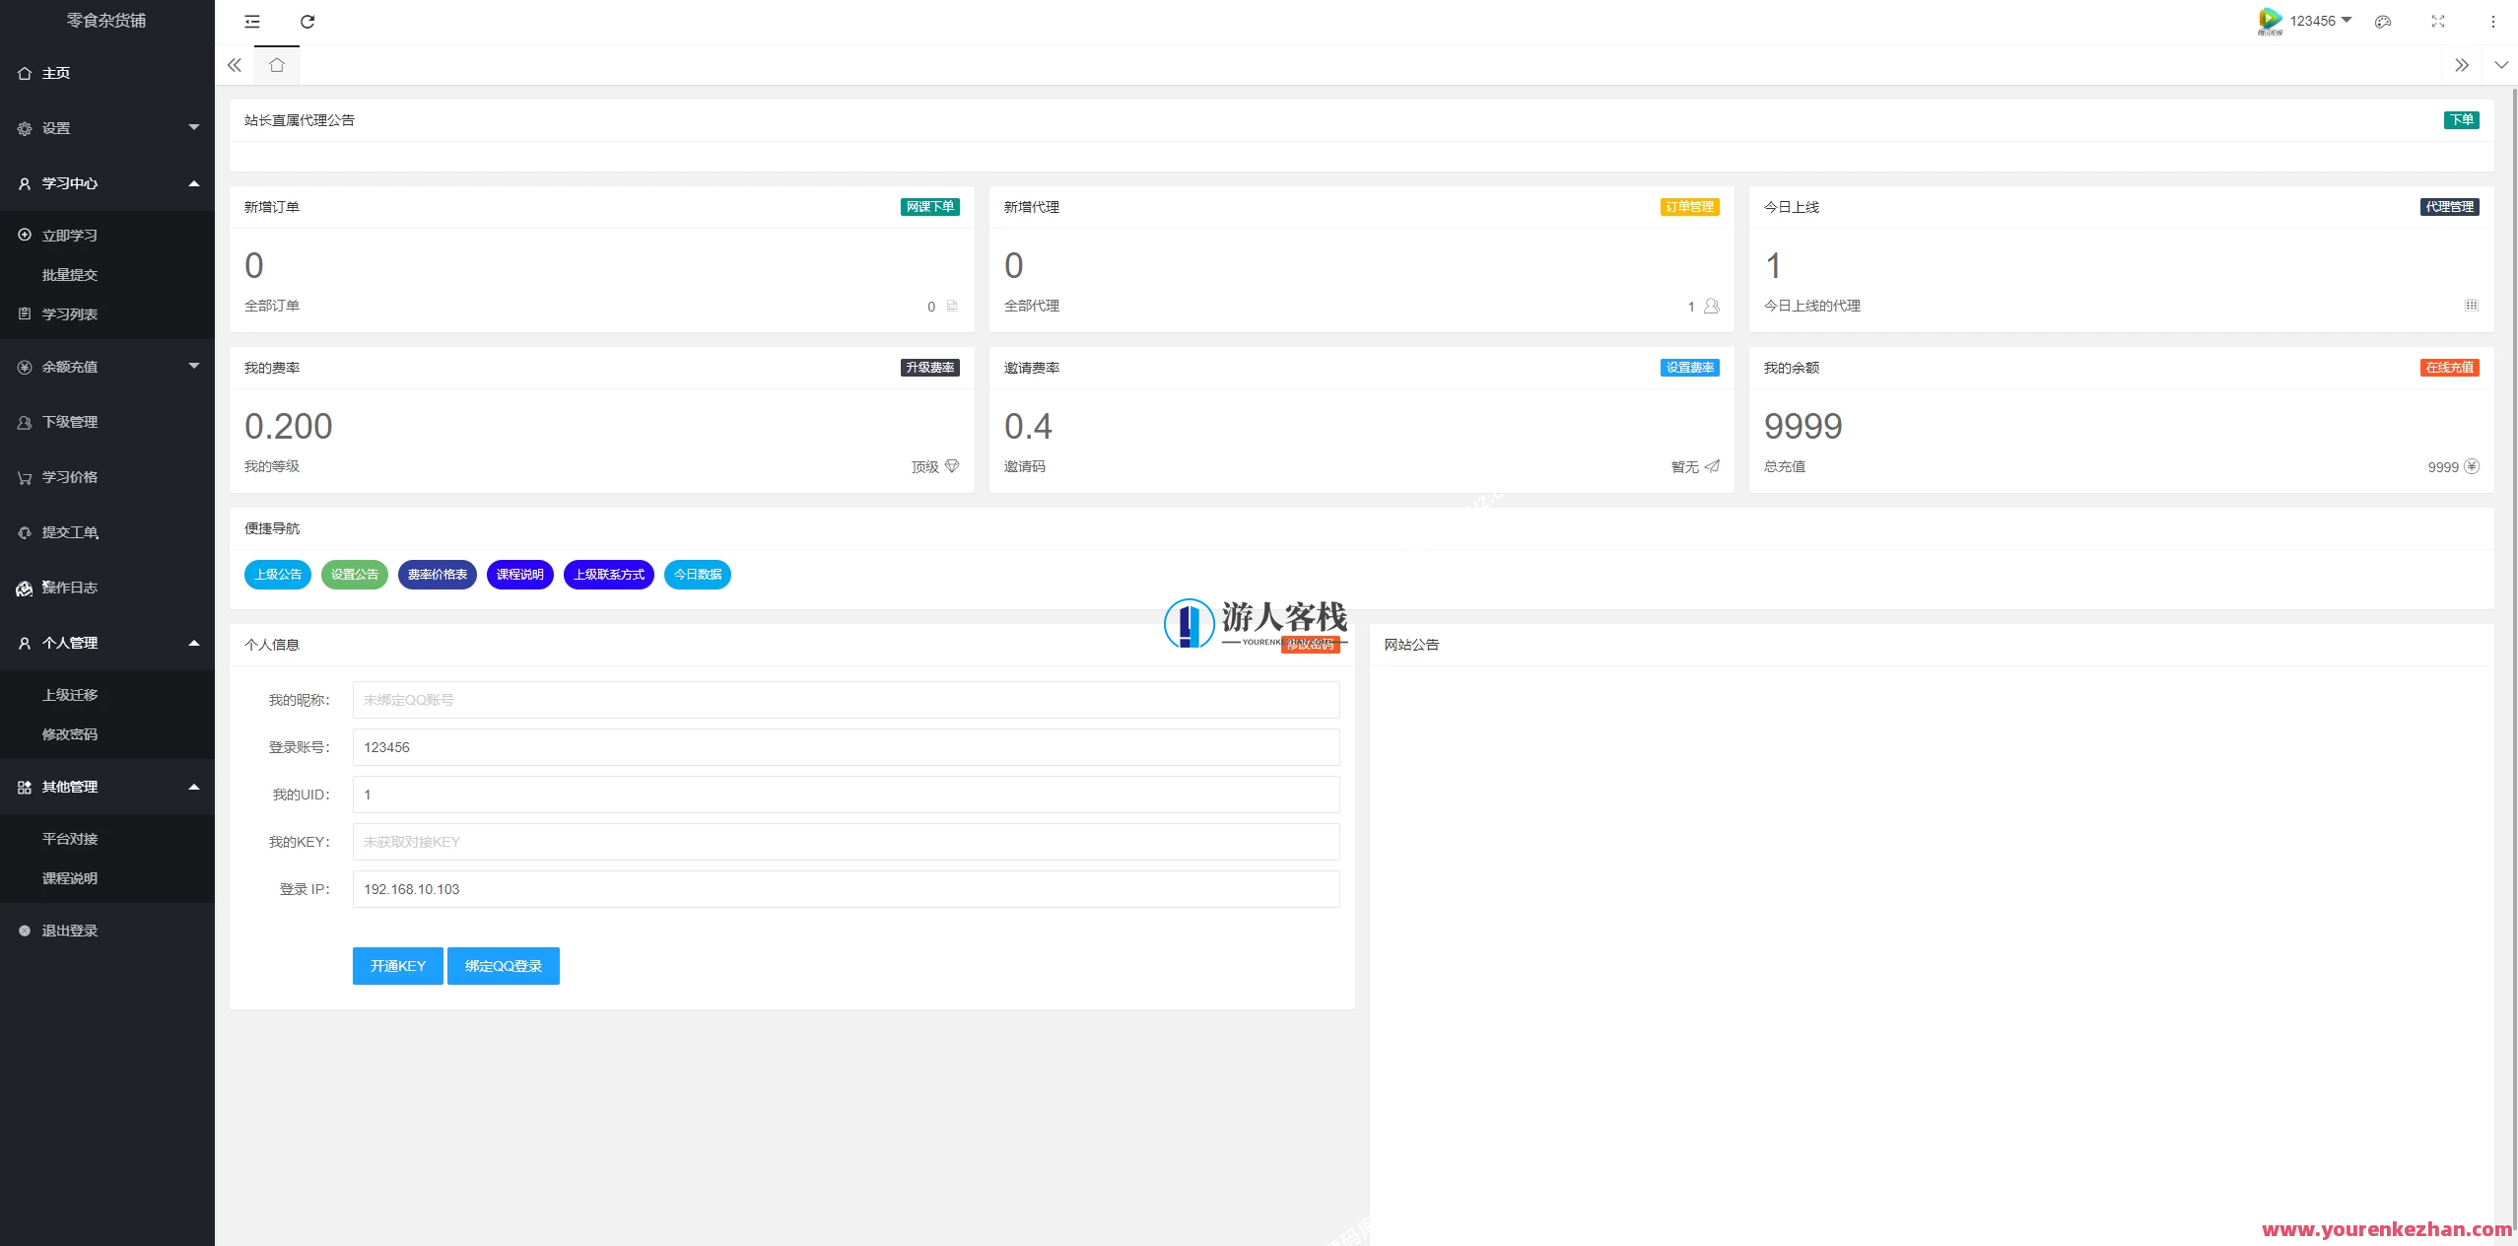Viewport: 2518px width, 1246px height.
Task: Select 下级管理 in the sidebar
Action: pyautogui.click(x=70, y=422)
